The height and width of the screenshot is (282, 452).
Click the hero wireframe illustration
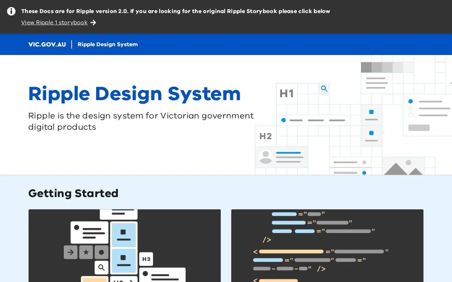(353, 115)
